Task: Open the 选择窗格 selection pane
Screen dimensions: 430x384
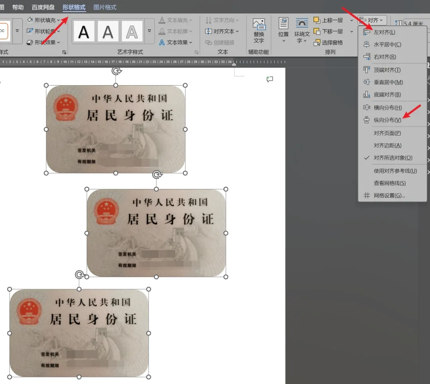Action: [x=328, y=43]
